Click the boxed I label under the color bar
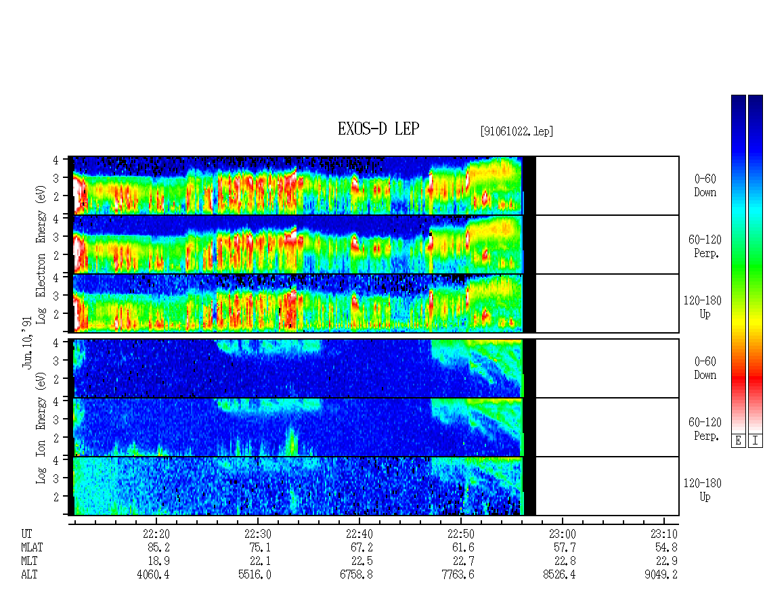Image resolution: width=765 pixels, height=592 pixels. pos(756,441)
